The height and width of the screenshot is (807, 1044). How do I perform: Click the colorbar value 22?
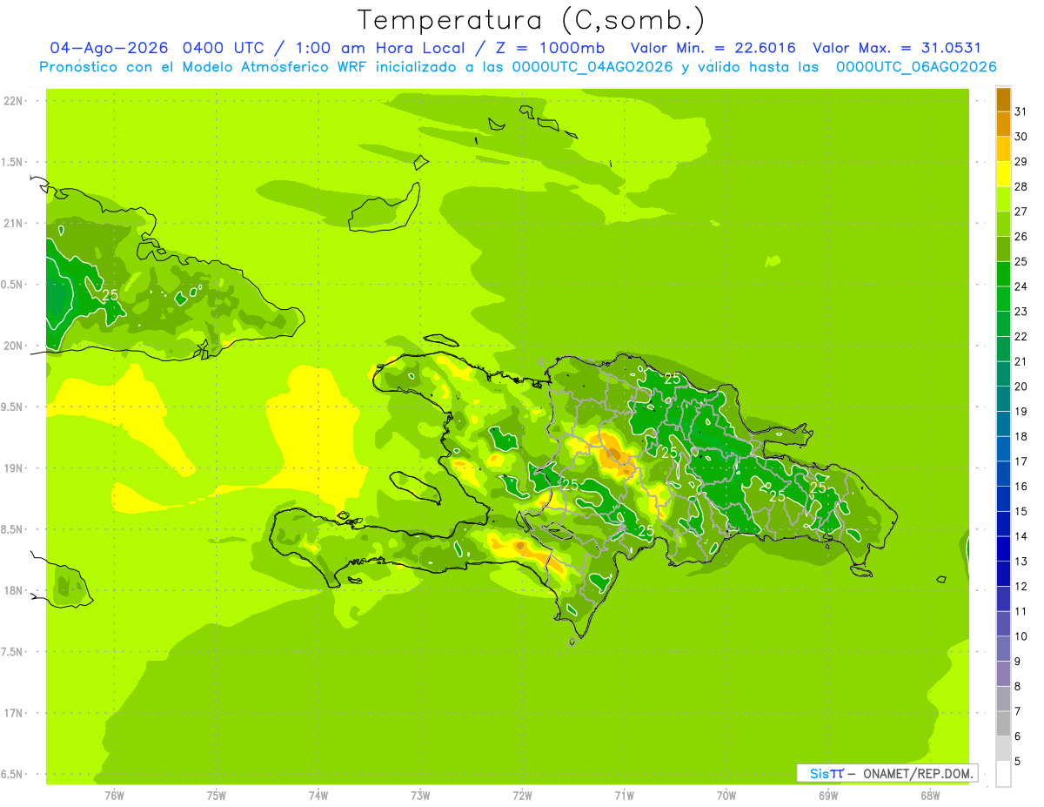[1021, 336]
